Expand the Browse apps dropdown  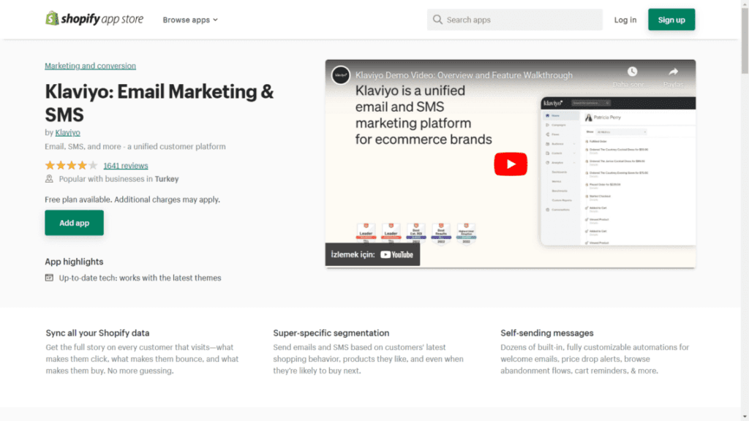click(189, 20)
